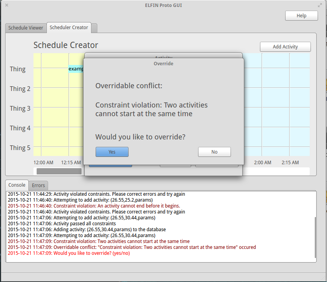Click the horizontal timeline scrollbar thumb

(x=59, y=171)
